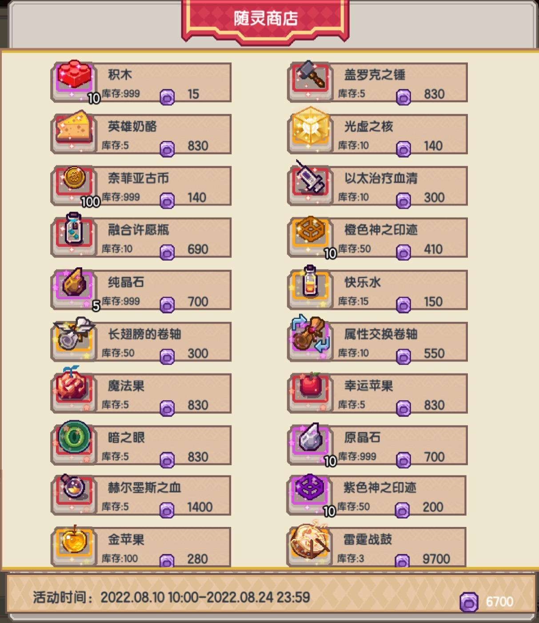Purchase 快乐水 for 150 coins
Screen dimensions: 539x623
click(377, 290)
